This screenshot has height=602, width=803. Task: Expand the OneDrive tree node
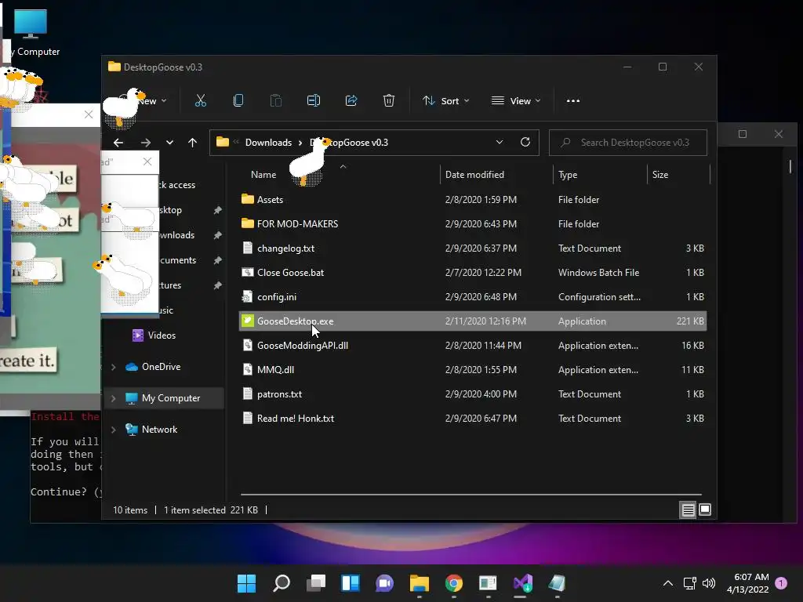coord(114,367)
